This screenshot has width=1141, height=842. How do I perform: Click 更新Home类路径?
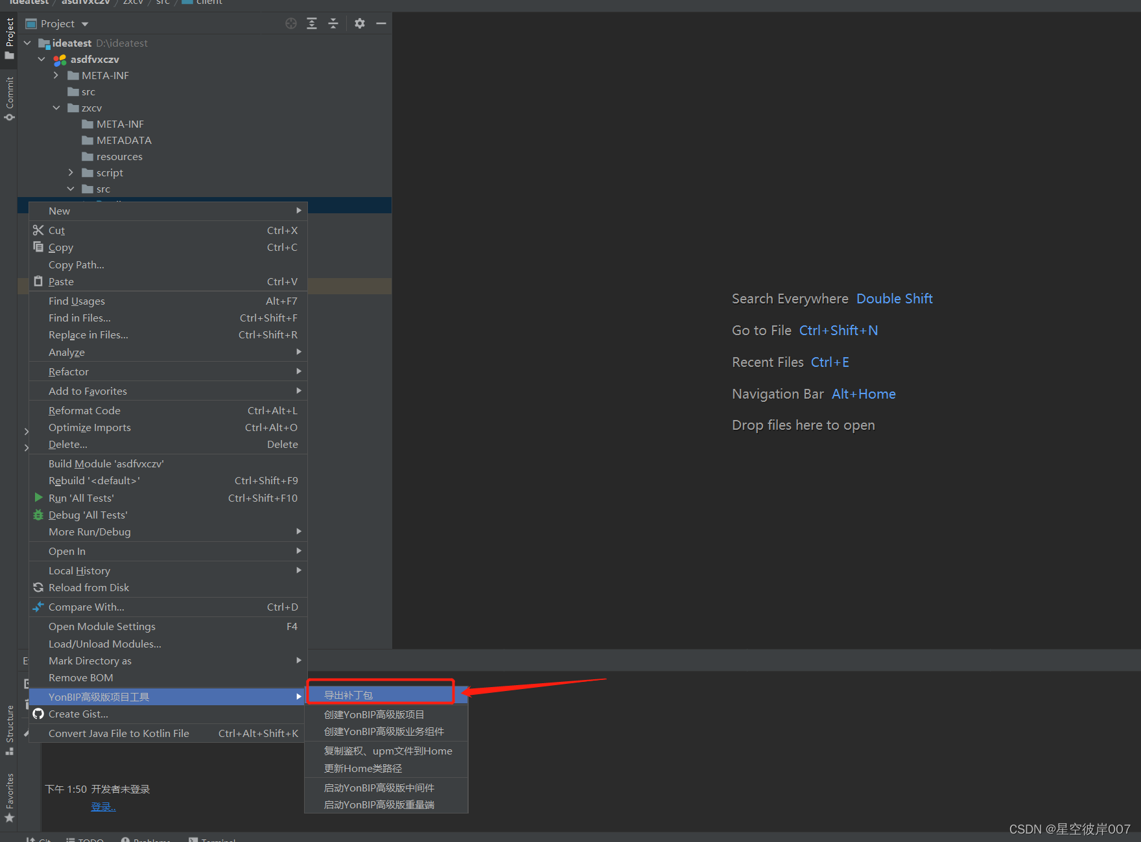(386, 768)
